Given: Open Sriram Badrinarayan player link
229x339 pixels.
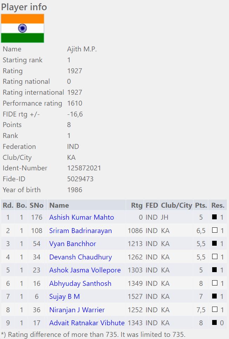Looking at the screenshot, I should pos(80,231).
